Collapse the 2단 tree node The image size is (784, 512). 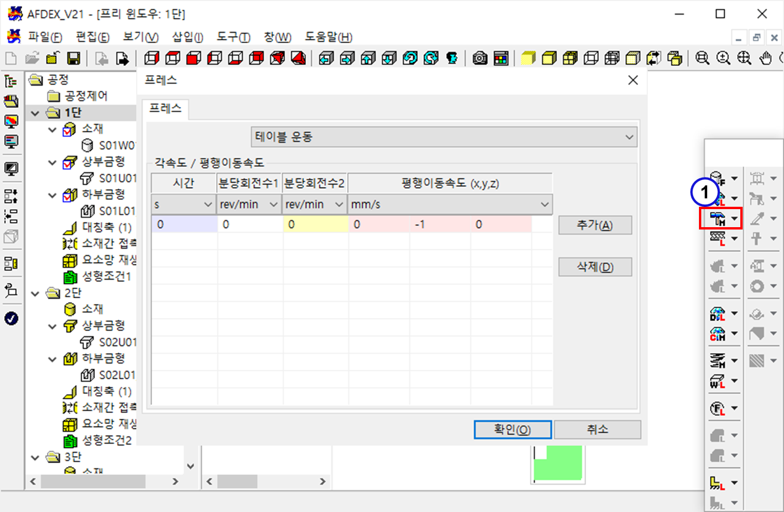35,292
